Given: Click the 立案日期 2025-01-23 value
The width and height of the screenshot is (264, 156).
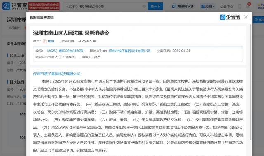Looking at the screenshot, I should 181,51.
